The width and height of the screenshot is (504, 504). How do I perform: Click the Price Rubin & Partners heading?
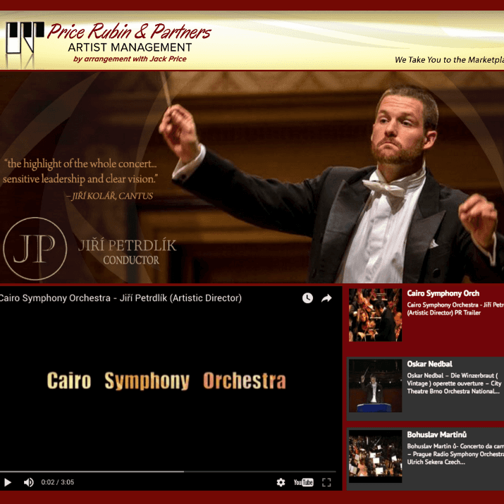click(x=129, y=31)
